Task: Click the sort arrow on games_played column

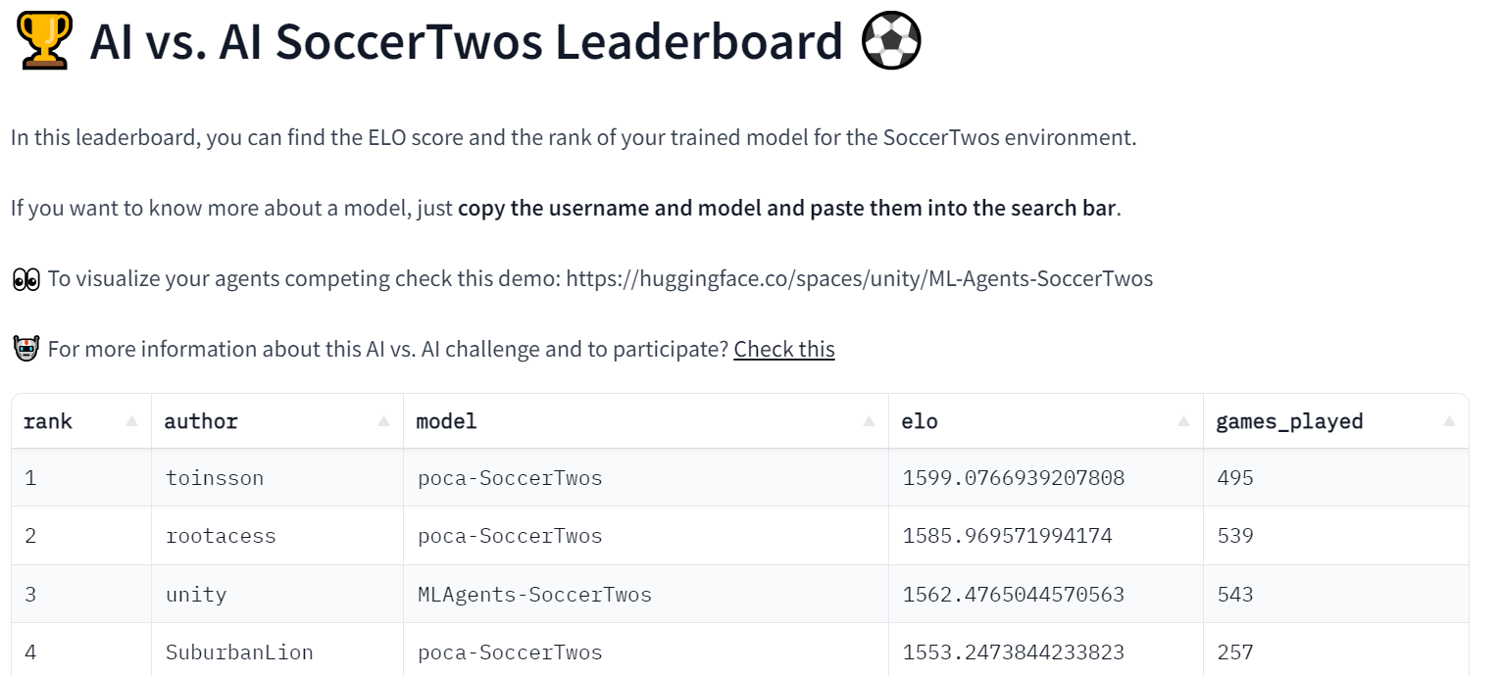Action: (1450, 420)
